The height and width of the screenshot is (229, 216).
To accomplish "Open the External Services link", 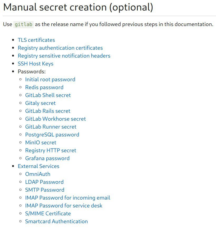I will [x=38, y=166].
